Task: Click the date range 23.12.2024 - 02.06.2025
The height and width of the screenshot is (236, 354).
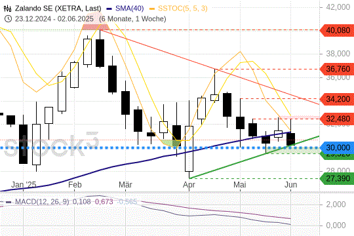Action: tap(54, 19)
